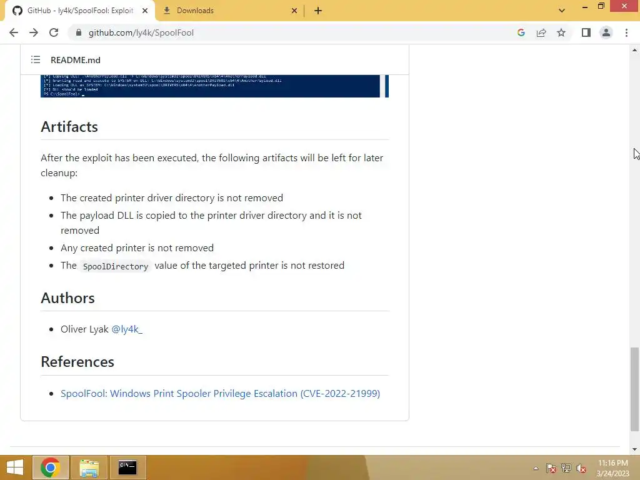640x480 pixels.
Task: View site info via the lock icon
Action: tap(79, 32)
